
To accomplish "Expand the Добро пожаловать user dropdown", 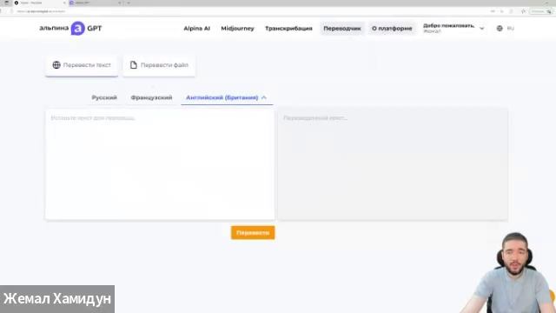I will [453, 29].
